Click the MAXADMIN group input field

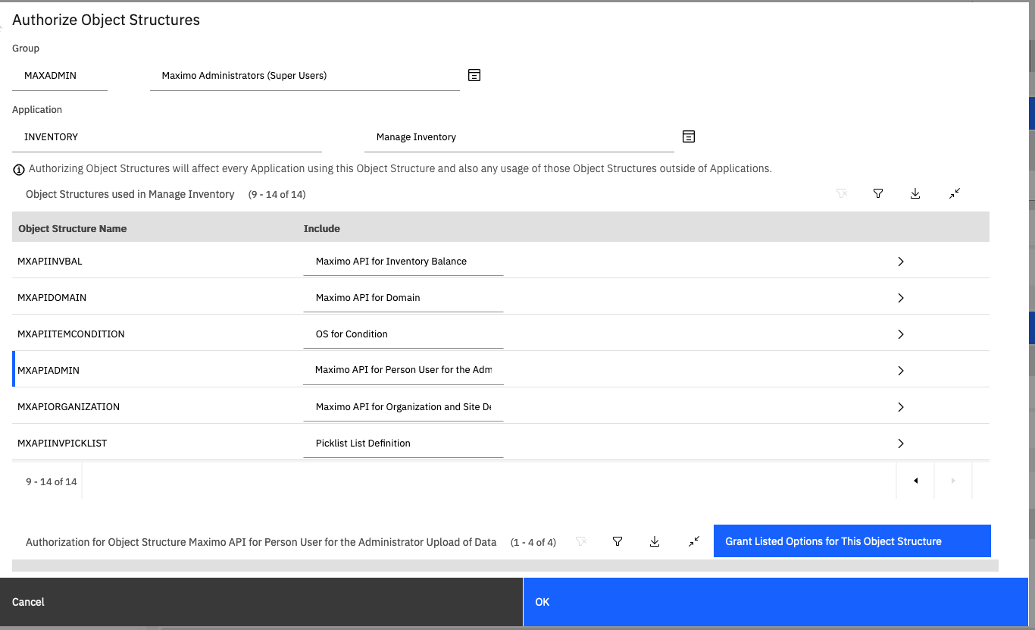(60, 76)
